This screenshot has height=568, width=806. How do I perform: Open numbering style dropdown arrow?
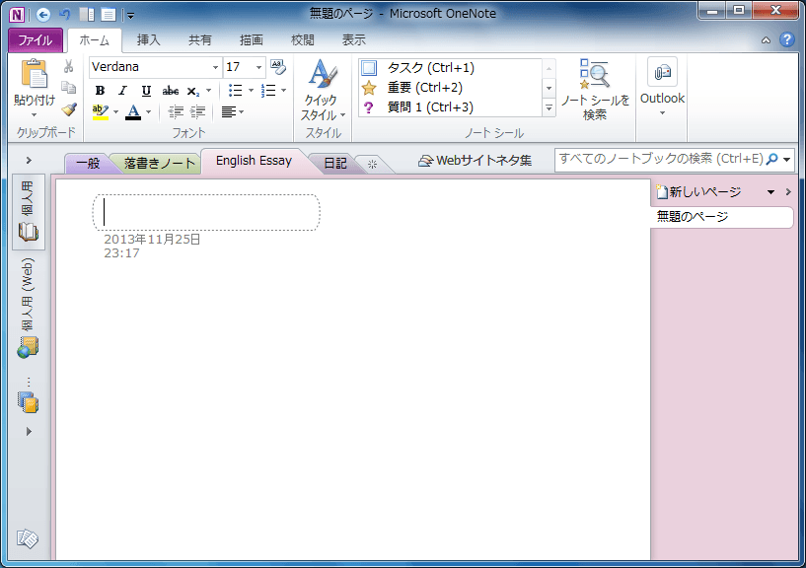tap(283, 91)
